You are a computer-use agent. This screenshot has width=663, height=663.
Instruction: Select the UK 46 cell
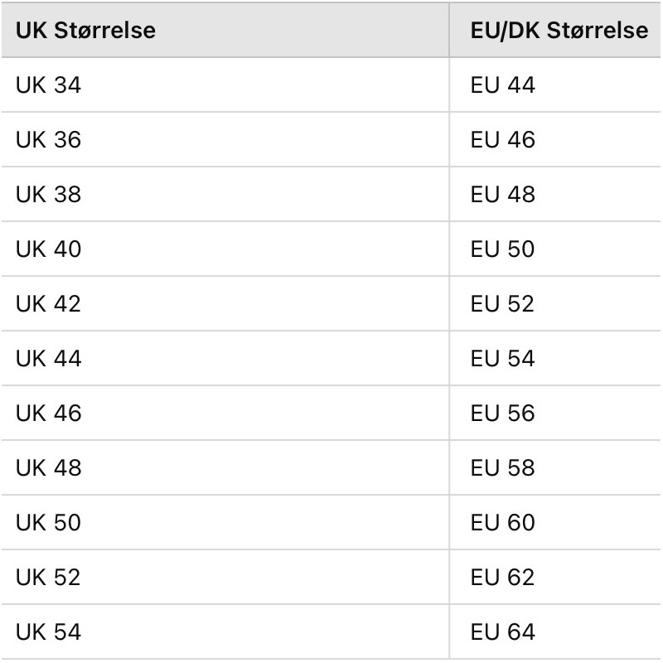click(x=225, y=413)
